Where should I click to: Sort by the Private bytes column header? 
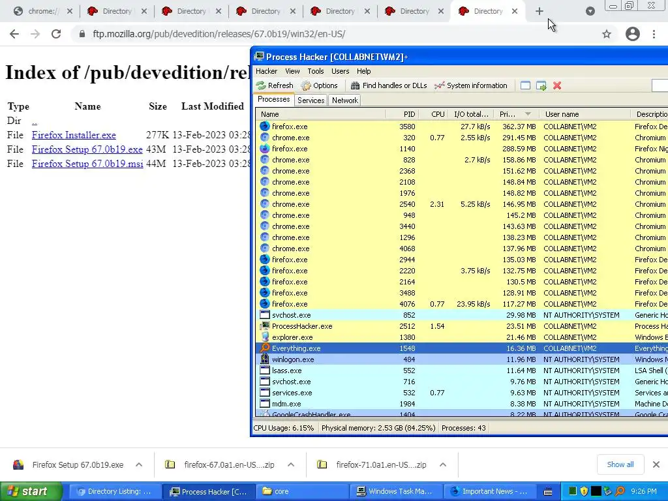(x=515, y=114)
